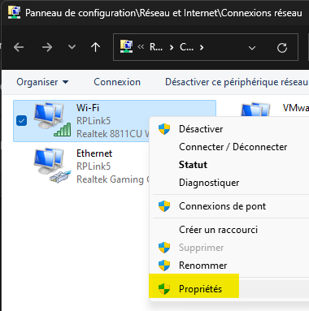Expand the address bar history dropdown
Viewport: 309px width, 311px height.
[x=252, y=48]
